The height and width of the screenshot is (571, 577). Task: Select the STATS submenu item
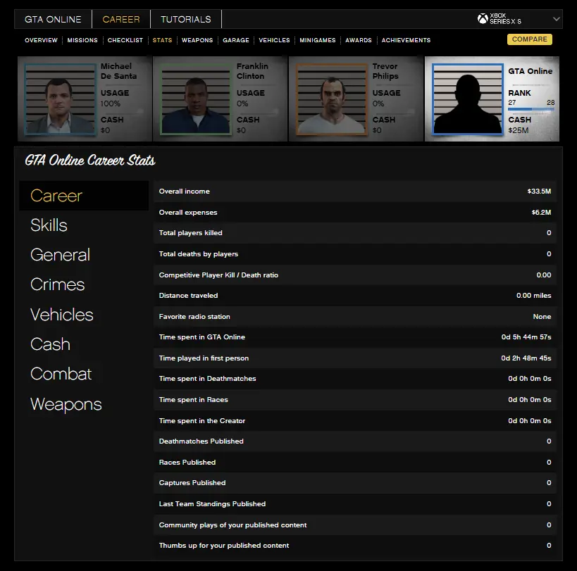(162, 40)
